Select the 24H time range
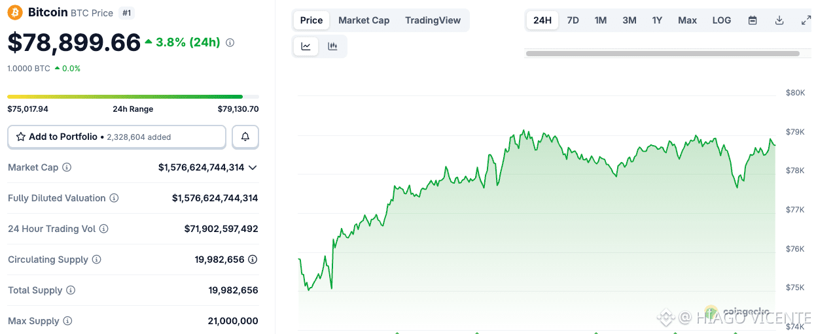 pyautogui.click(x=542, y=20)
